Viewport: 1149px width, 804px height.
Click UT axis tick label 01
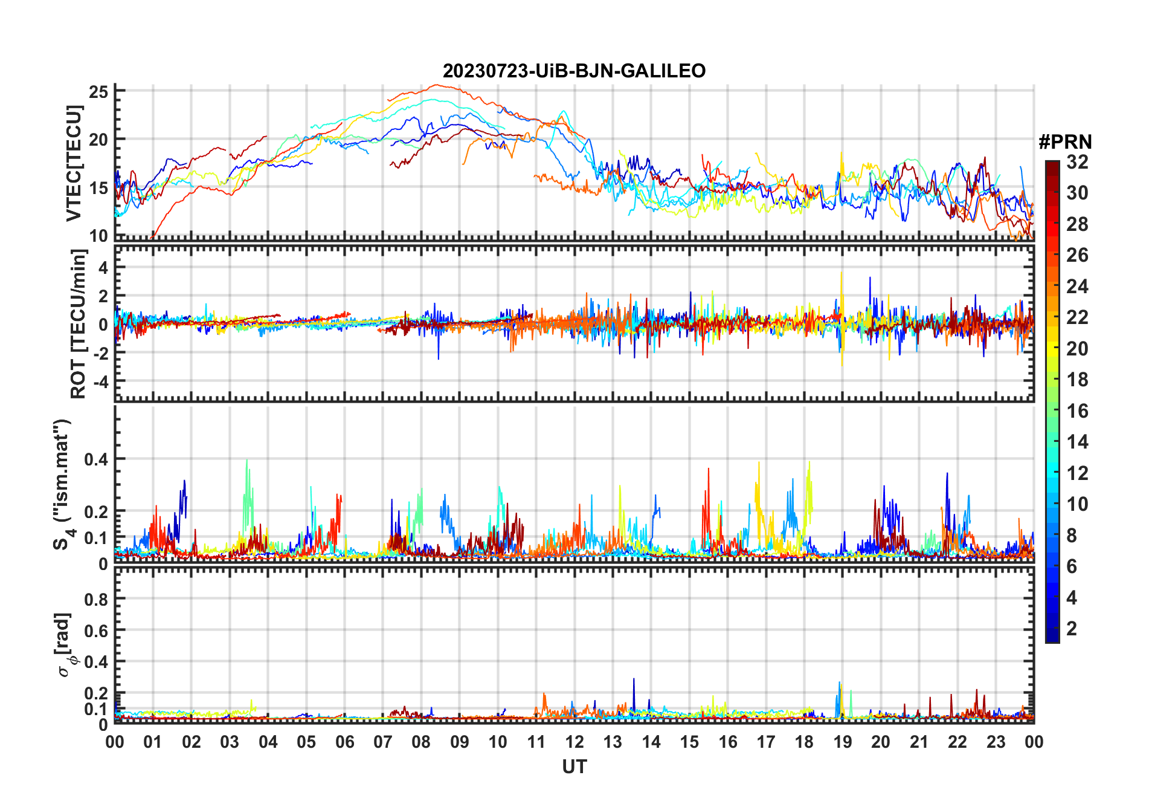point(153,742)
